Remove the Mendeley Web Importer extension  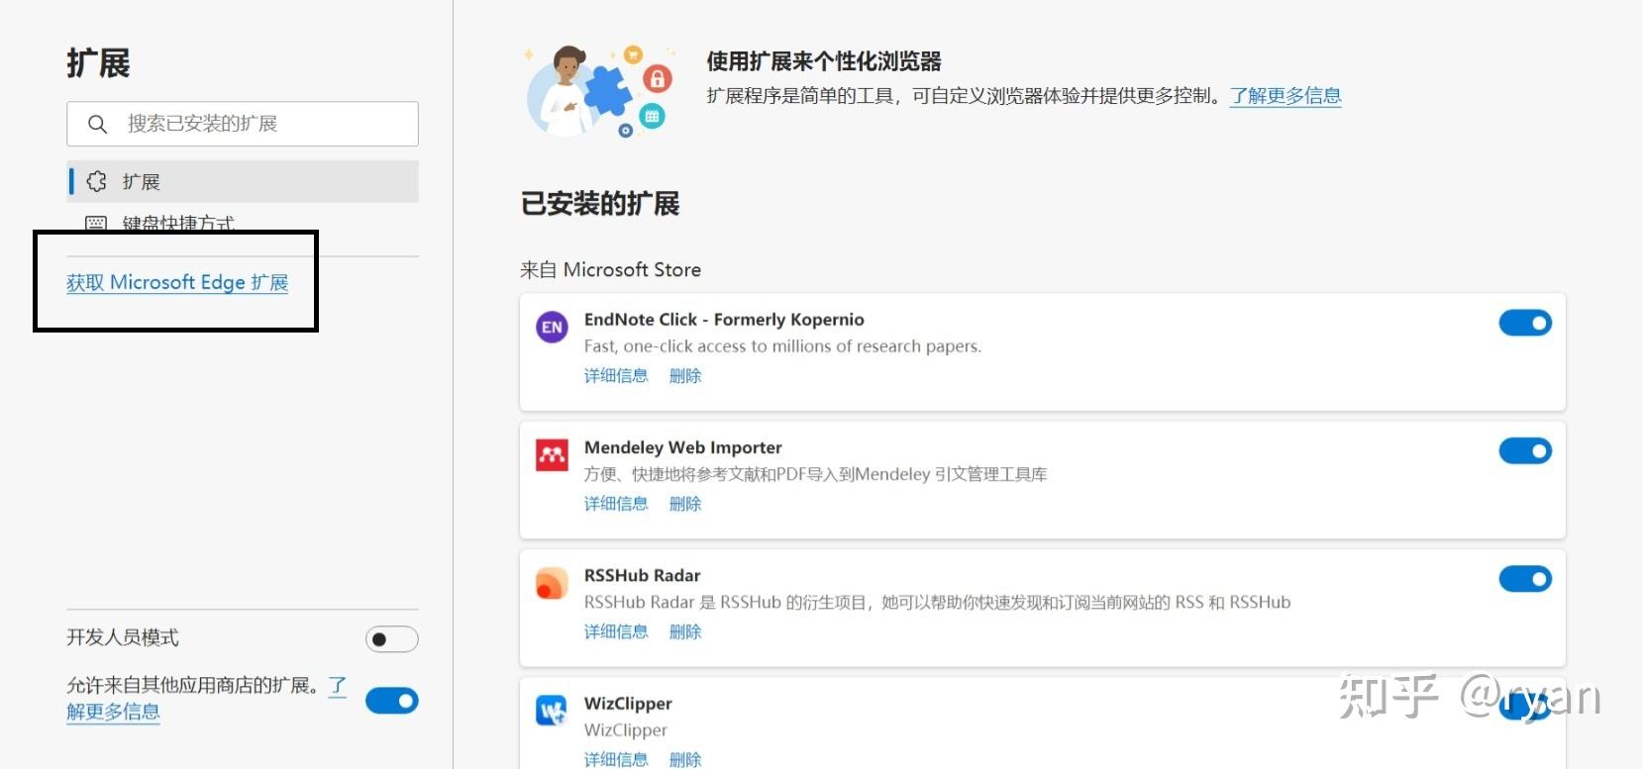[x=685, y=504]
